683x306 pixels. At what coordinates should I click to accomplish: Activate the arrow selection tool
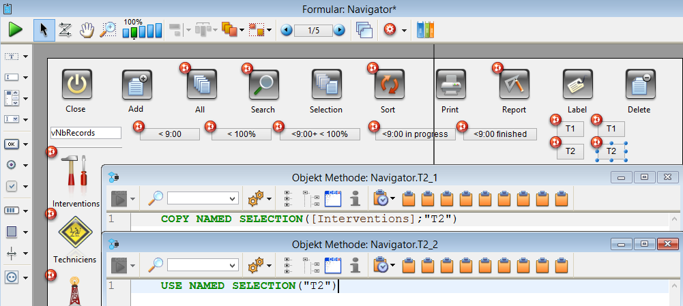pyautogui.click(x=44, y=30)
